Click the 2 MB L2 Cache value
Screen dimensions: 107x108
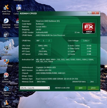89,51
